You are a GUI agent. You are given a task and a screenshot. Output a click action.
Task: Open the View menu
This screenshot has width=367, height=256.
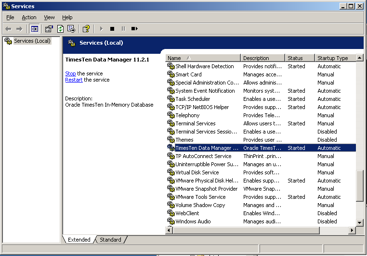(49, 17)
